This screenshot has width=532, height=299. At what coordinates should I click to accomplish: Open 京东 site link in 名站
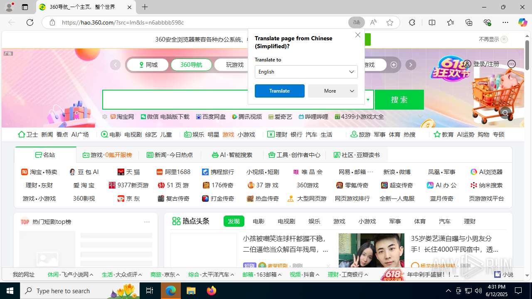(128, 199)
